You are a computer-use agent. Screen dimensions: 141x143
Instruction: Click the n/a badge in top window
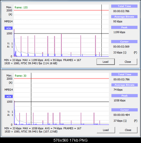pos(8,28)
